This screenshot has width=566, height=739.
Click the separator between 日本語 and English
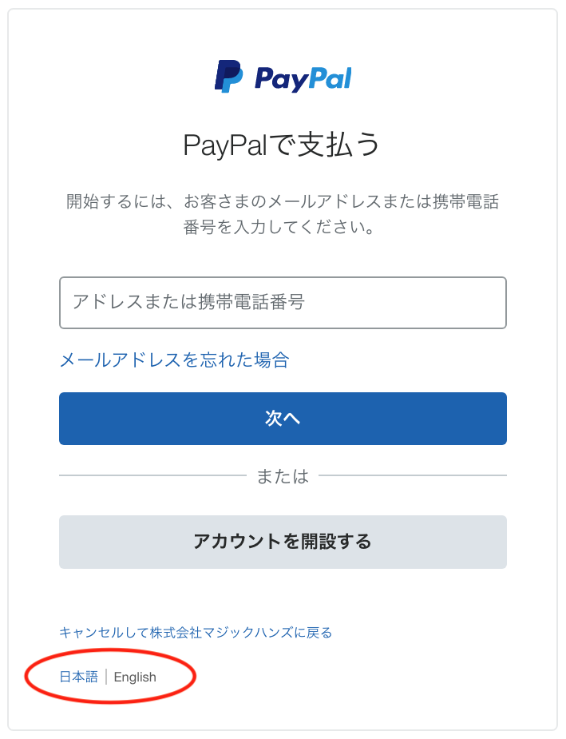[106, 677]
